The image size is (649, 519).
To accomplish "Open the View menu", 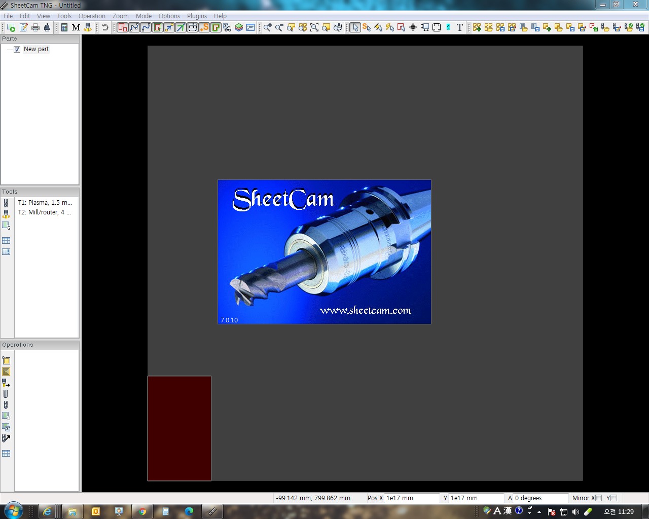I will point(44,16).
